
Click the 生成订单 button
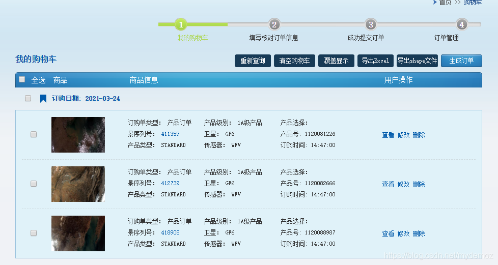click(461, 61)
